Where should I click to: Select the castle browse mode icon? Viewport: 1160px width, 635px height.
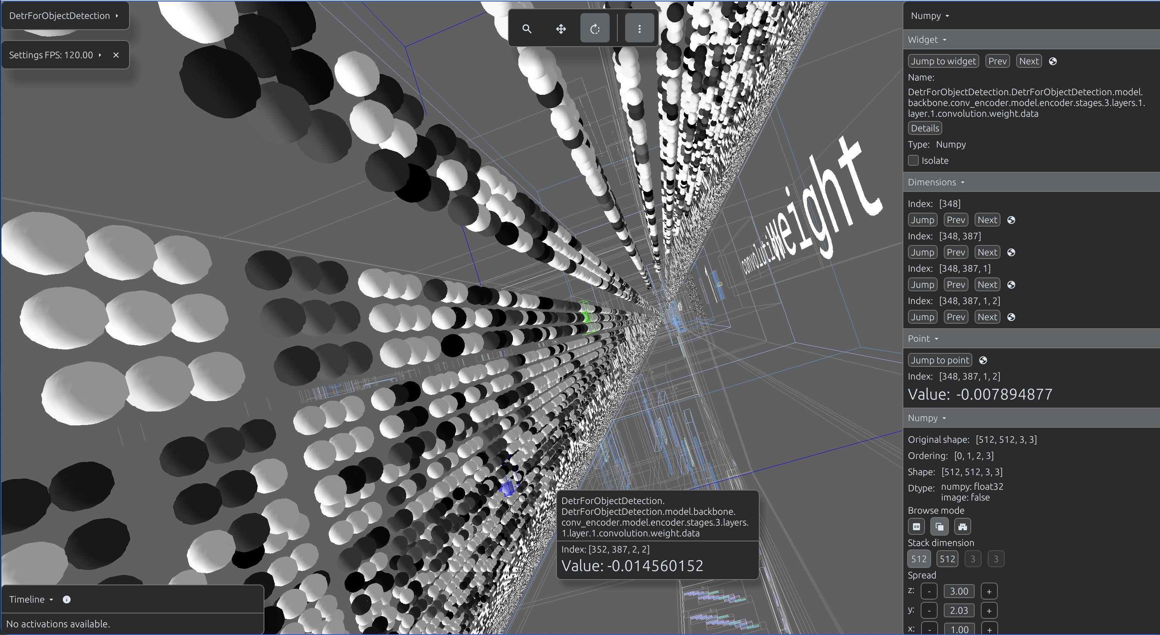962,526
